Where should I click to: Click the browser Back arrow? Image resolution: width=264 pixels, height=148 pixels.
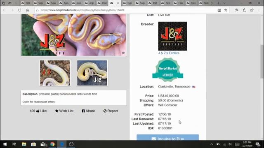[x=5, y=10]
